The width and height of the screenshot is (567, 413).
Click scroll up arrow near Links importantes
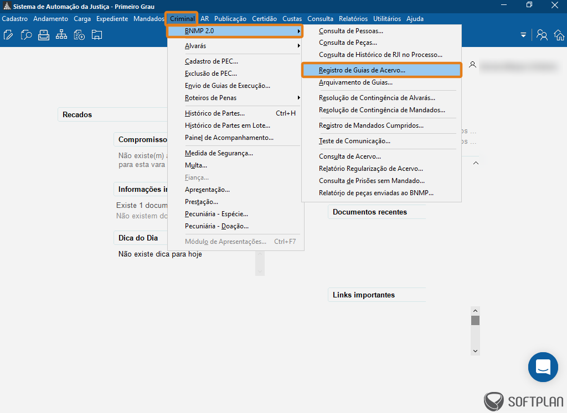pyautogui.click(x=475, y=311)
